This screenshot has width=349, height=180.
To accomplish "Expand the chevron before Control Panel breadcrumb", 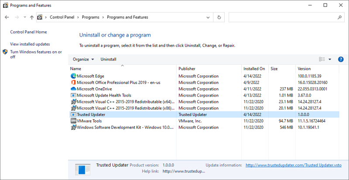I will [46, 17].
